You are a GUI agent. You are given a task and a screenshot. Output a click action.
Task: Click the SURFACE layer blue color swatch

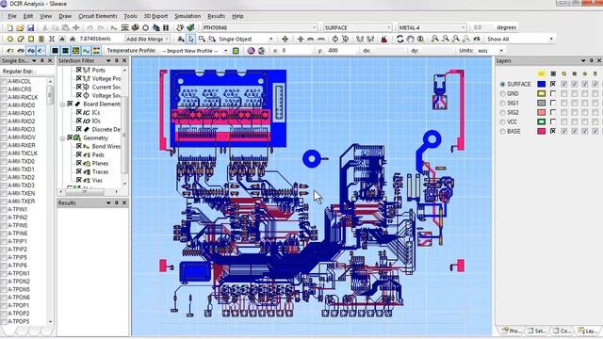(x=542, y=84)
